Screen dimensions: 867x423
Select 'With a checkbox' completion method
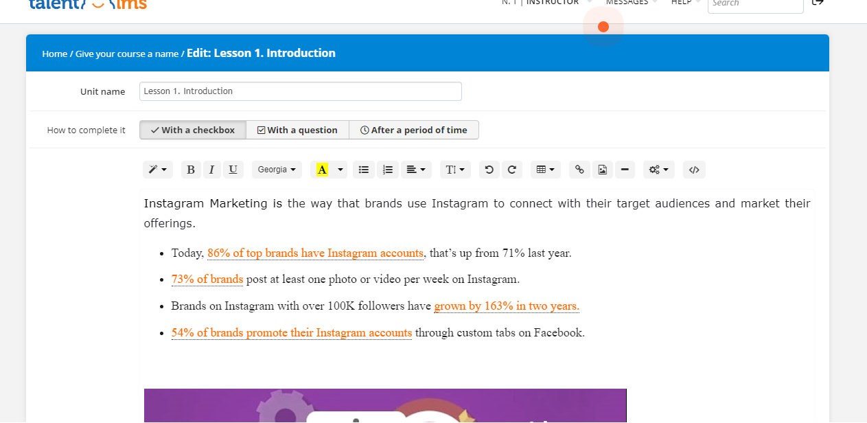tap(193, 130)
